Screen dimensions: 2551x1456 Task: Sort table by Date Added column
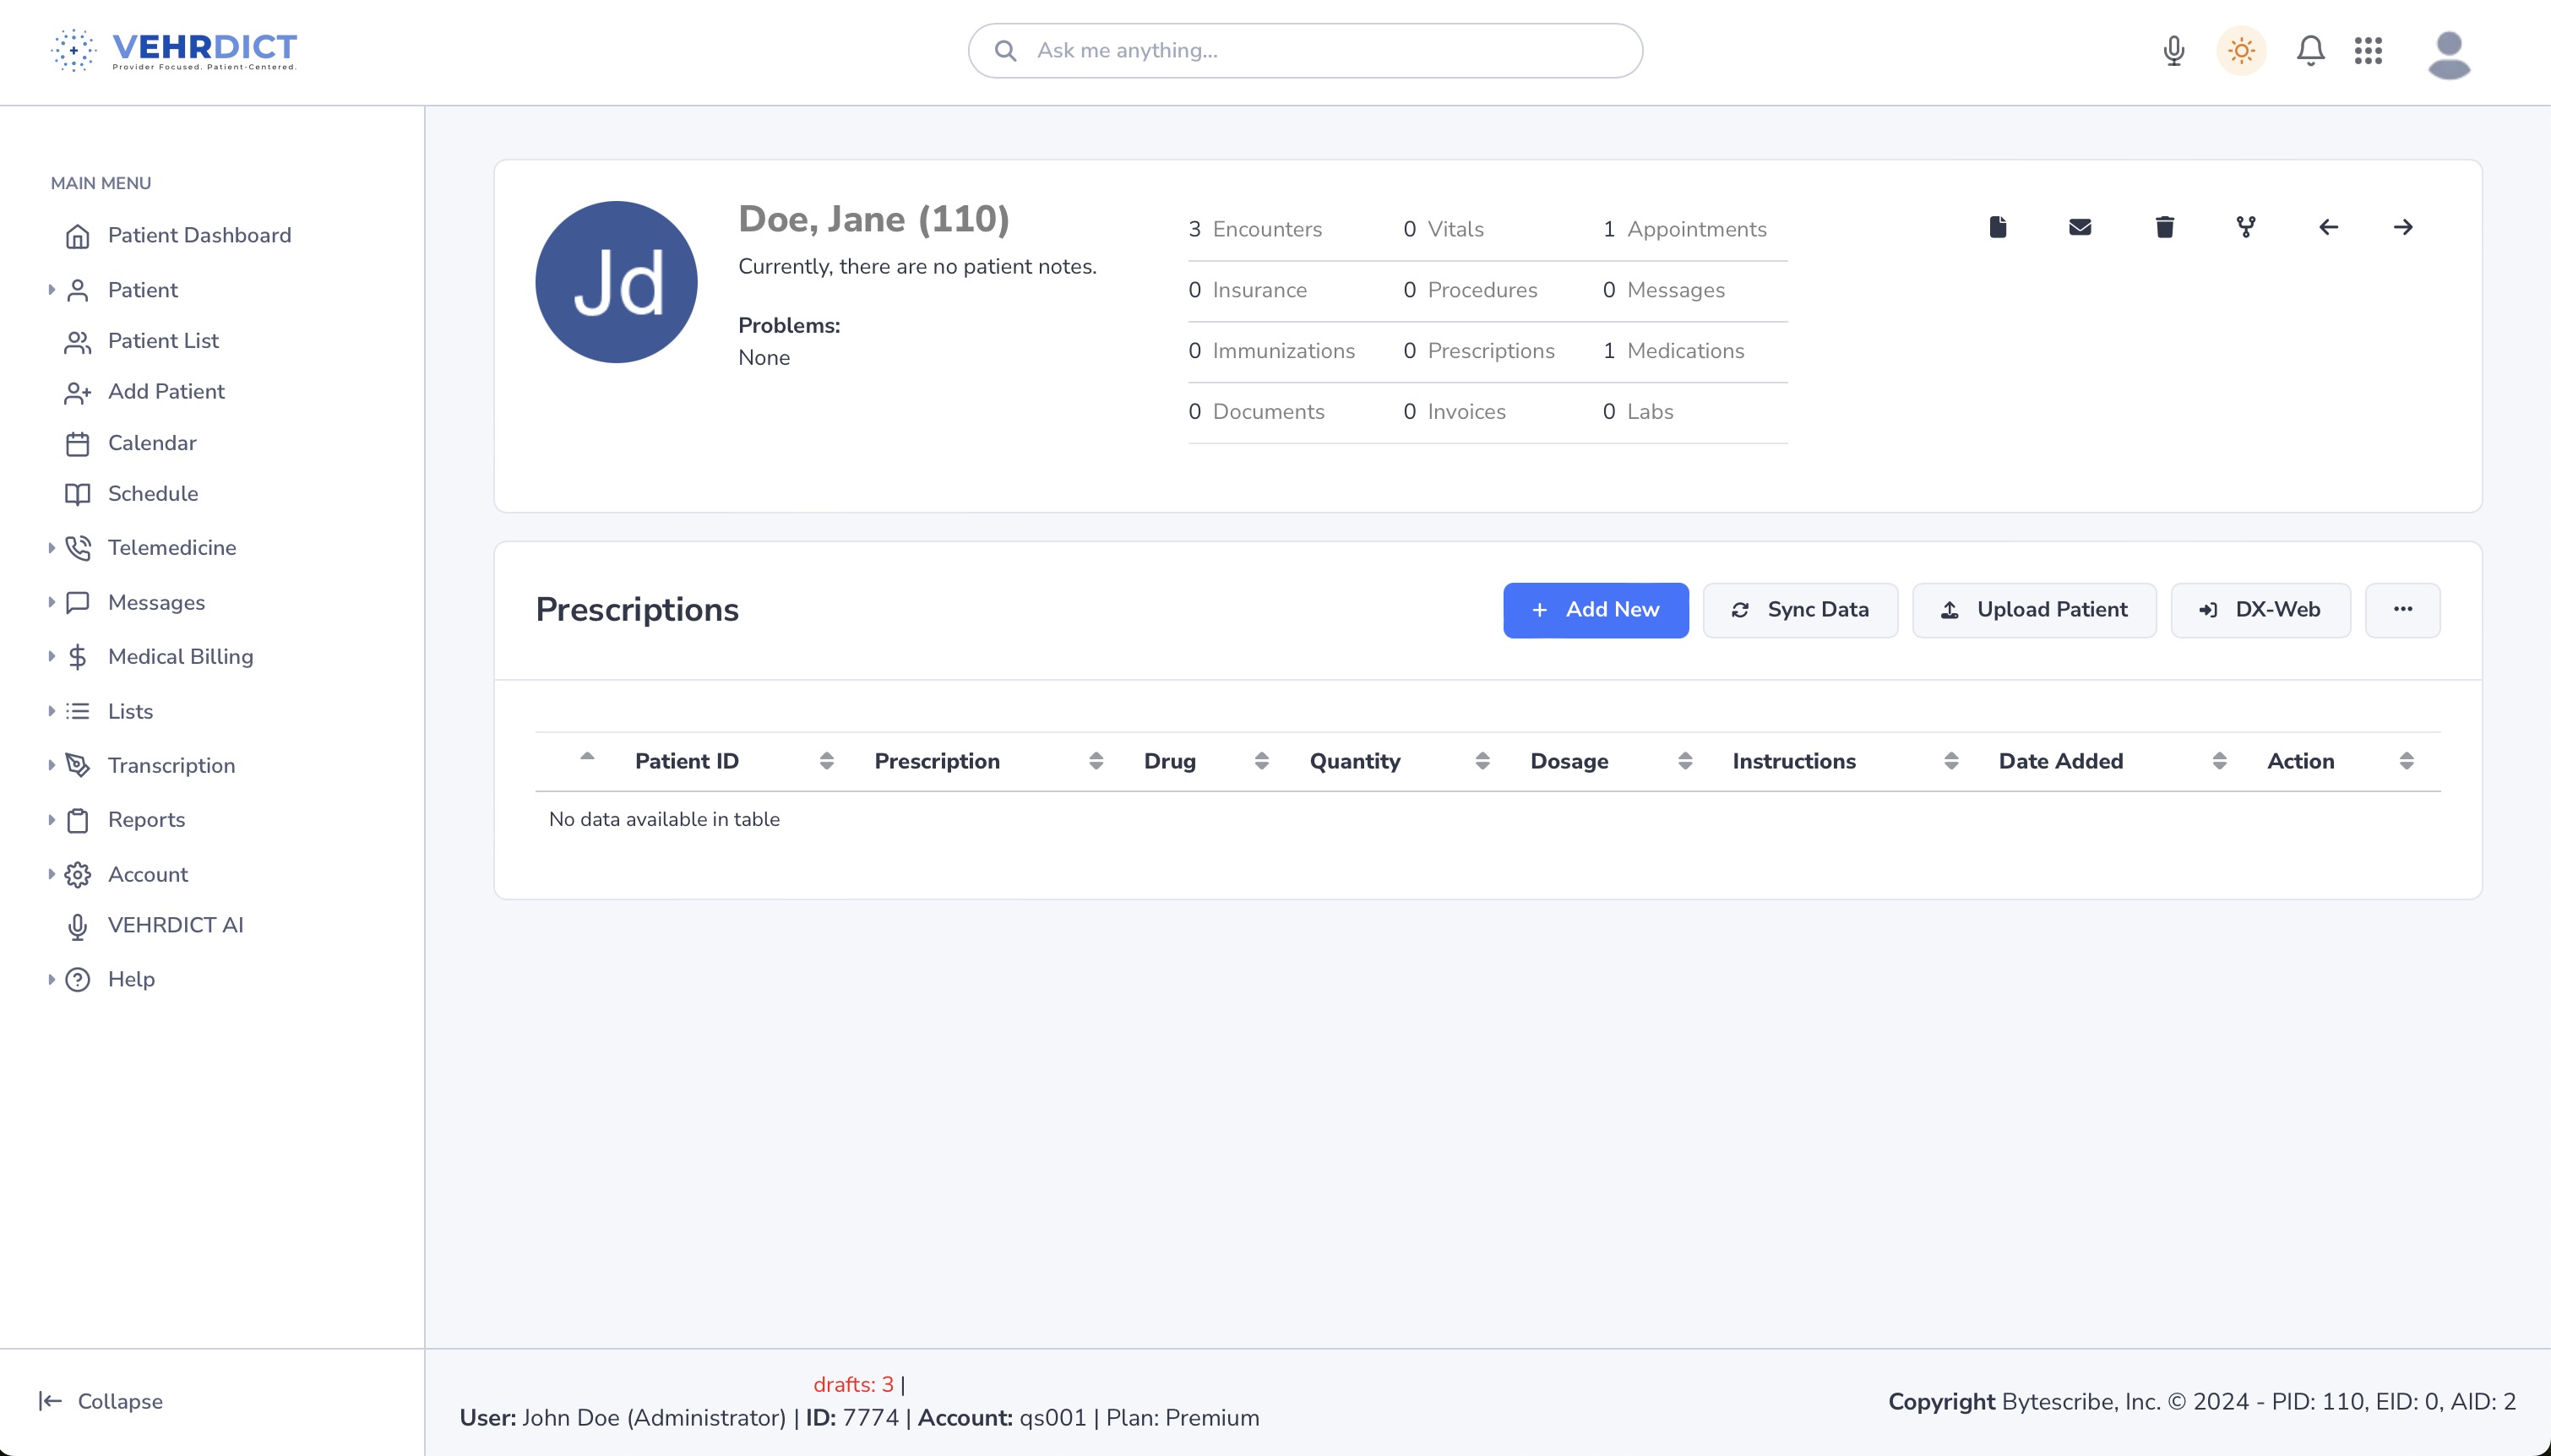pos(2060,761)
